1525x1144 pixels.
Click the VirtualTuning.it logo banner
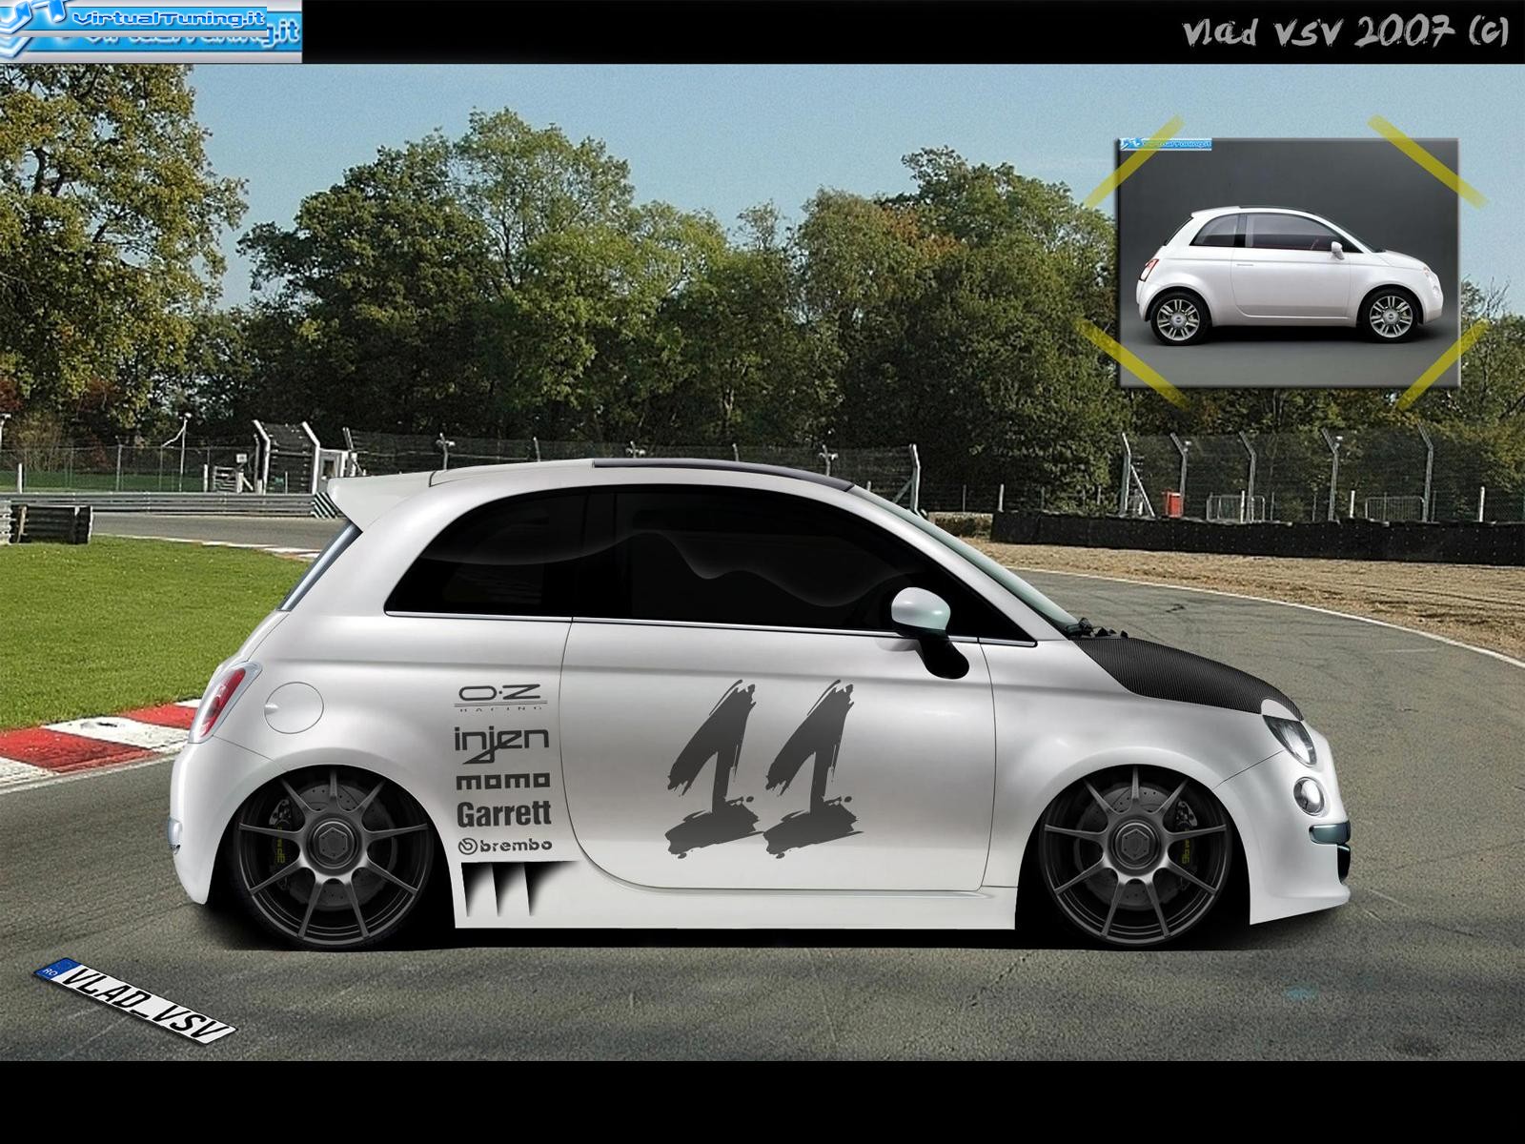(151, 31)
